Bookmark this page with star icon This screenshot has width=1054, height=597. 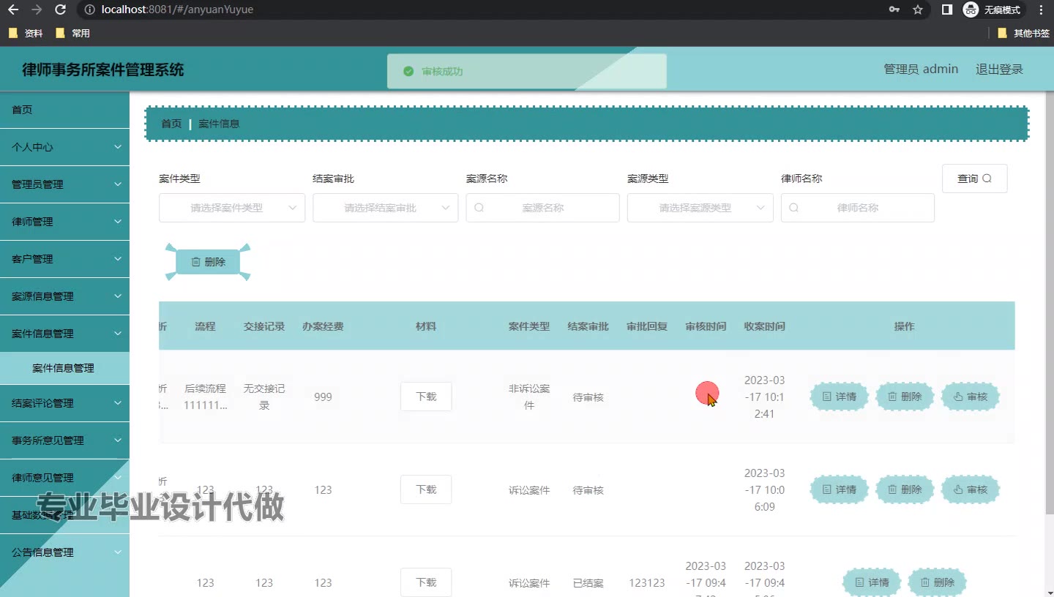tap(918, 10)
